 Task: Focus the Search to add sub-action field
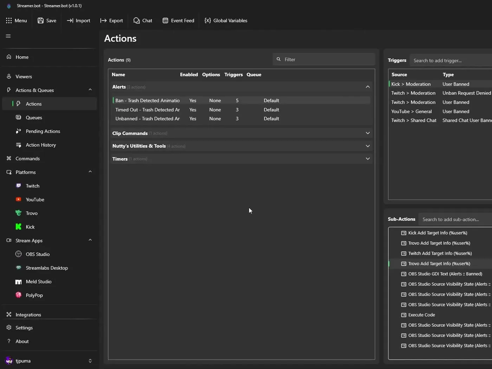pos(455,219)
